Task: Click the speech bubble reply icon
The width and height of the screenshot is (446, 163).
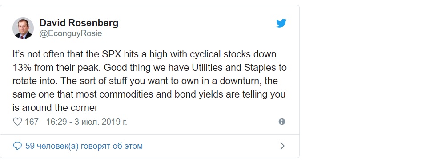Action: (18, 146)
